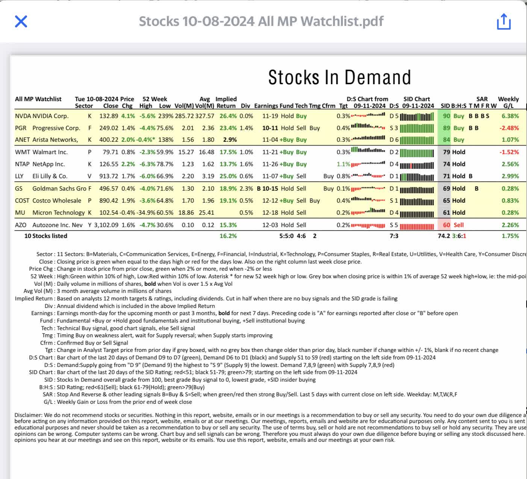Click the company name 'NVIDIA Corp.'
527x479 pixels.
50,116
